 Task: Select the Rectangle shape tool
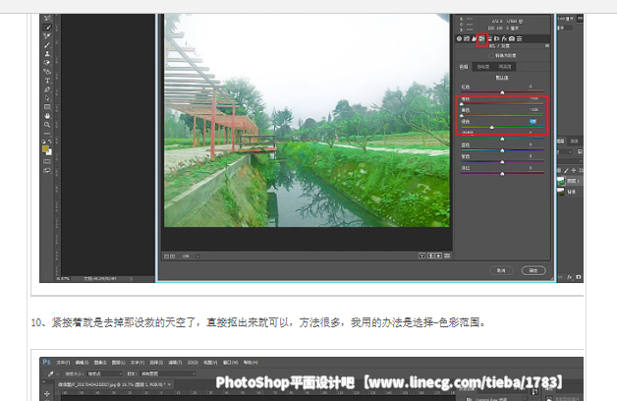(47, 107)
